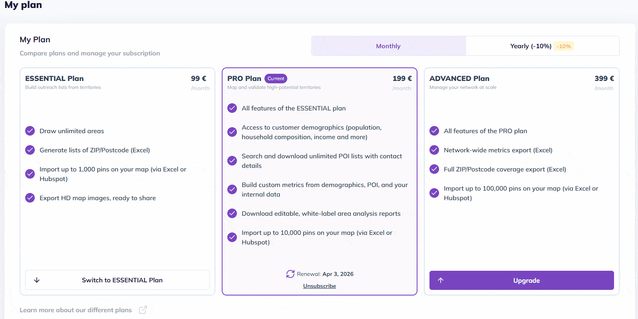The image size is (638, 319).
Task: Click the Current badge on PRO Plan
Action: coord(276,79)
